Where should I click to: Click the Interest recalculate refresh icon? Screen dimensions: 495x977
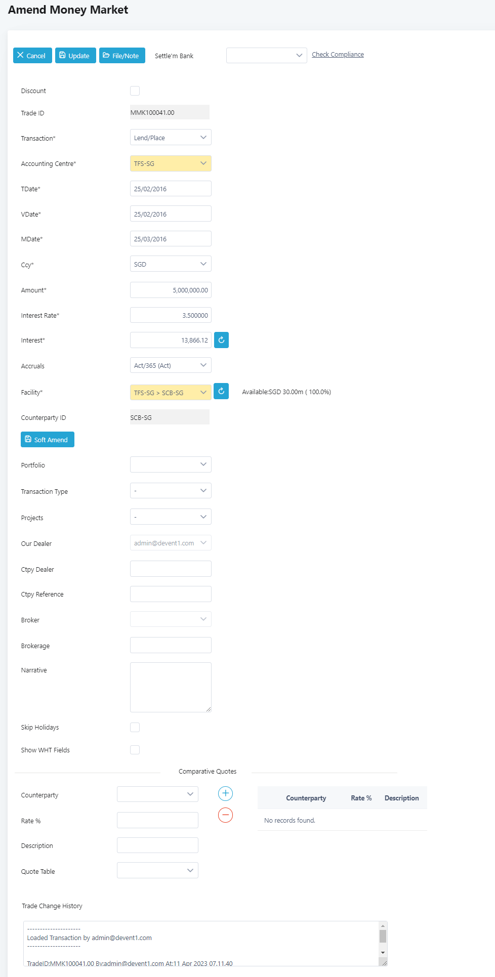click(221, 340)
